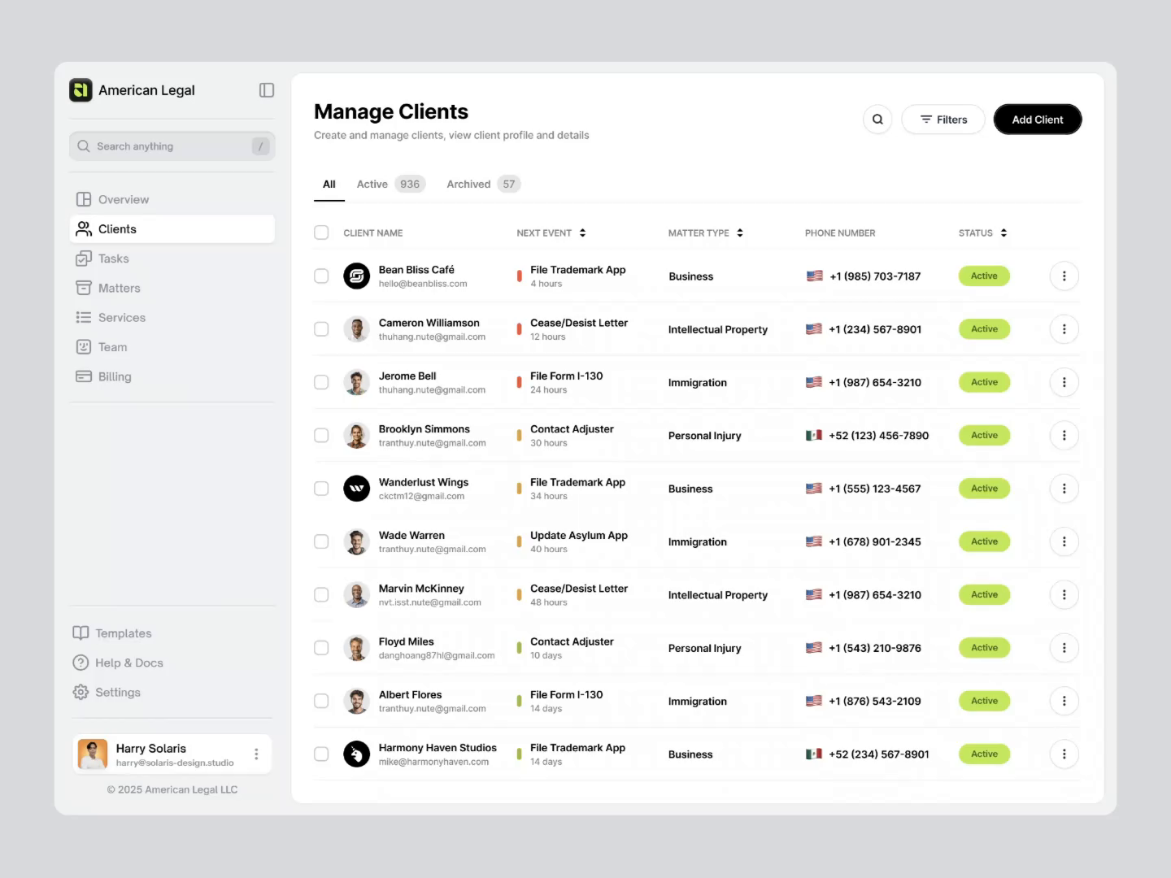The height and width of the screenshot is (878, 1171).
Task: Open Harry Solaris account menu dots
Action: 256,754
